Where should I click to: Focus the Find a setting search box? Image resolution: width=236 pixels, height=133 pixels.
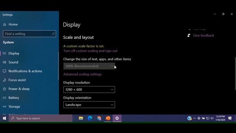pos(29,34)
